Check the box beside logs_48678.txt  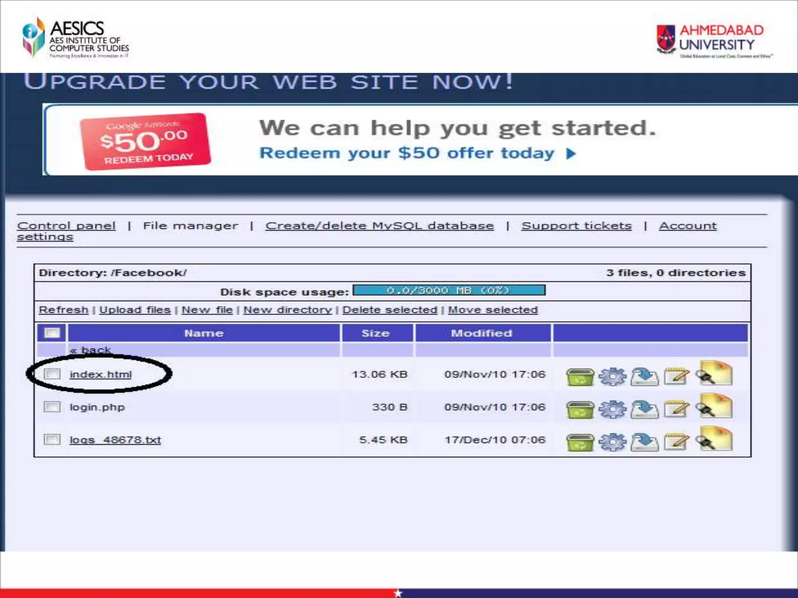(52, 440)
